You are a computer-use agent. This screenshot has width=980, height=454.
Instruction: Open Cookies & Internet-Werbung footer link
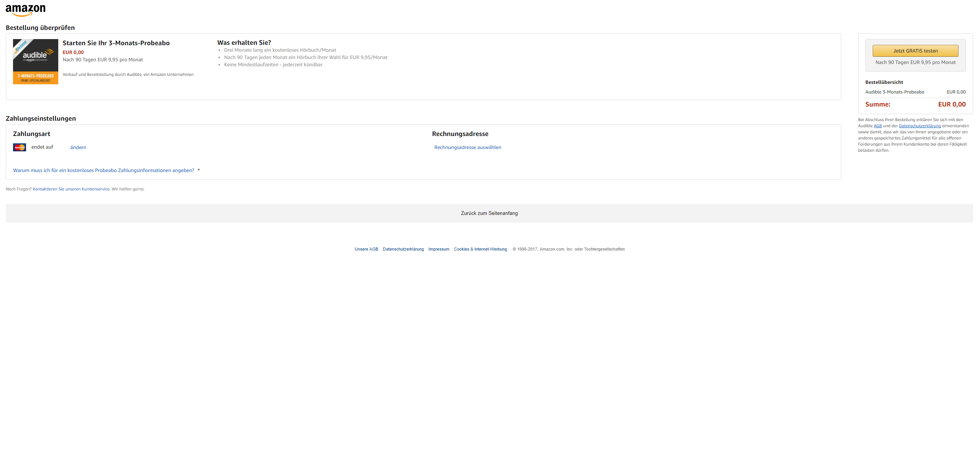pyautogui.click(x=480, y=249)
